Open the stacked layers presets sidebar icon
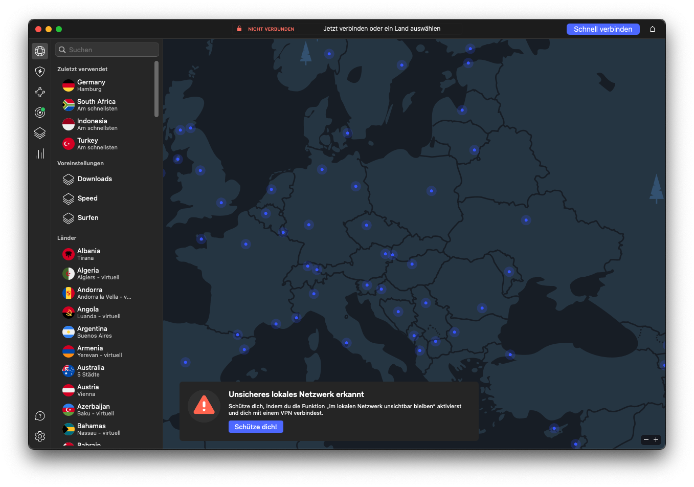Image resolution: width=694 pixels, height=487 pixels. point(40,133)
